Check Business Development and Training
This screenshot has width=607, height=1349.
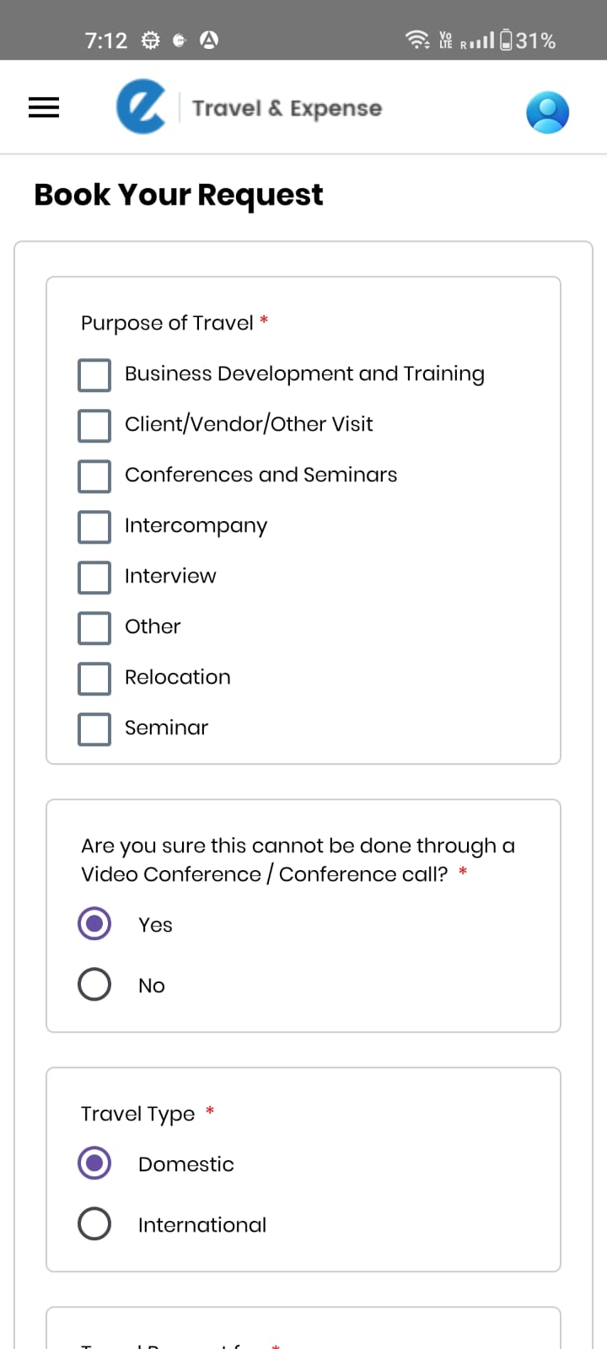point(94,375)
